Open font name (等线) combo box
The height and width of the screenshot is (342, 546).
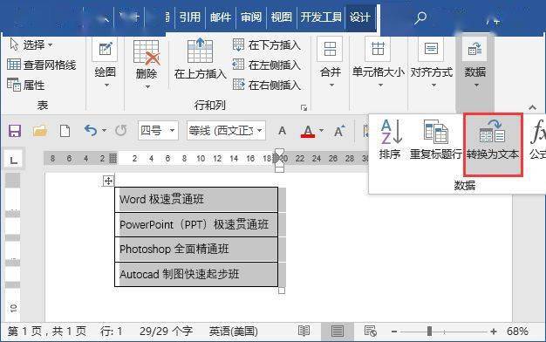(226, 131)
